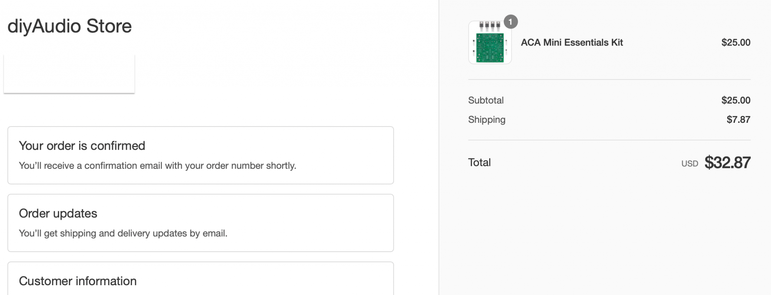Screen dimensions: 771x295
Task: Click the $32.87 total amount
Action: click(x=727, y=162)
